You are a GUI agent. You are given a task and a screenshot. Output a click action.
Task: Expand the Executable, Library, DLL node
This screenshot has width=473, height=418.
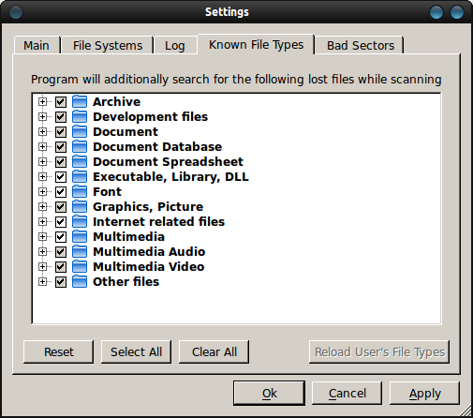pos(42,176)
